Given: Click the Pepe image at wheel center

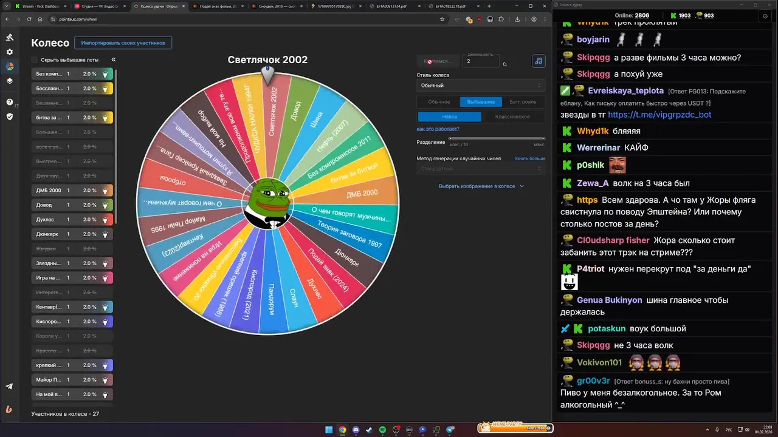Looking at the screenshot, I should (x=267, y=203).
